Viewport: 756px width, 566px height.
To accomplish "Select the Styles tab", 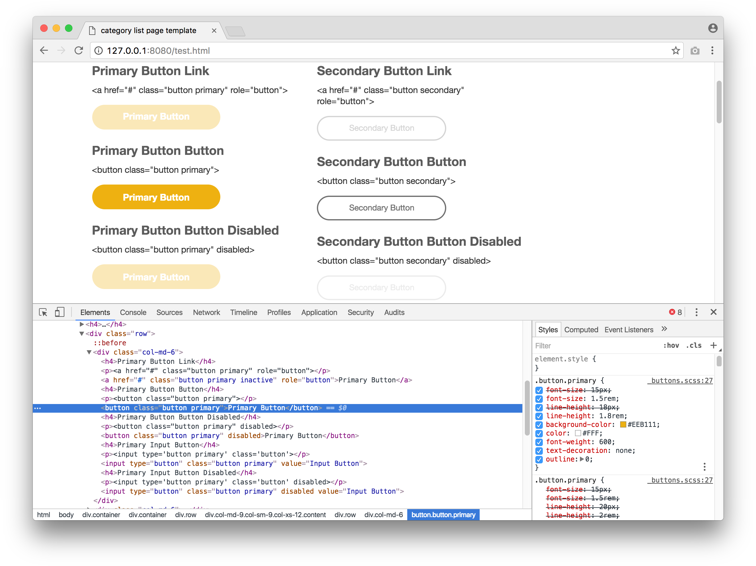I will pos(548,330).
